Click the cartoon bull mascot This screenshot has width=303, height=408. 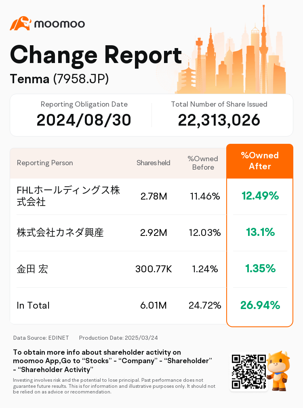pyautogui.click(x=278, y=370)
